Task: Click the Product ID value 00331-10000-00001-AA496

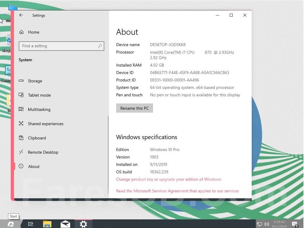Action: coord(174,80)
